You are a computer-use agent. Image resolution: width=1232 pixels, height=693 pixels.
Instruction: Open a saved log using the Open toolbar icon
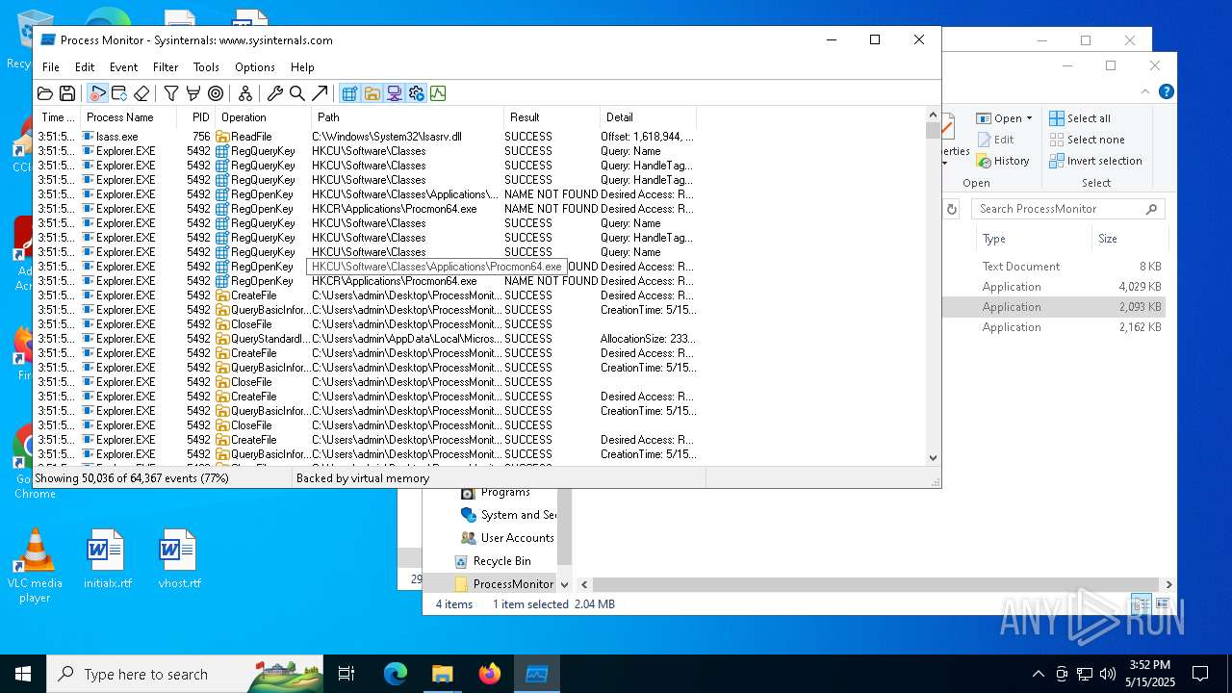pyautogui.click(x=45, y=93)
